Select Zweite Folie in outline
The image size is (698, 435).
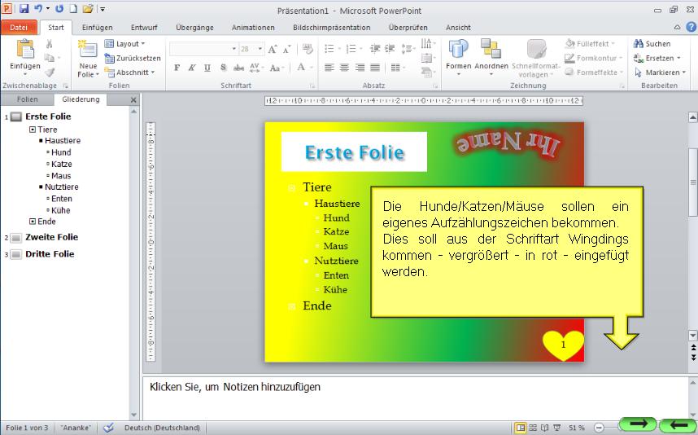pos(51,237)
